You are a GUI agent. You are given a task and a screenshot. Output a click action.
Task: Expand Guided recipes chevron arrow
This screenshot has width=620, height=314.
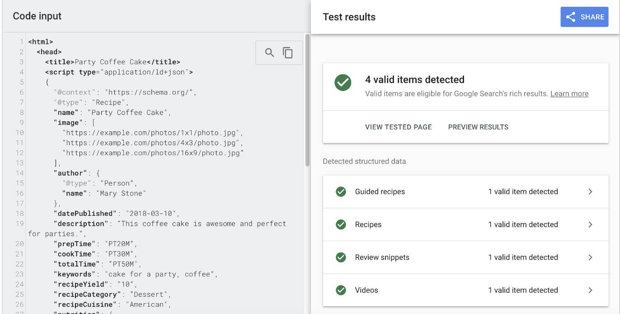coord(590,192)
